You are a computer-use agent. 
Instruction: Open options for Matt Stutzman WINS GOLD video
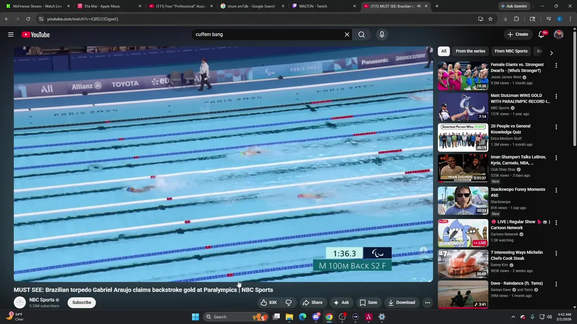coord(556,96)
